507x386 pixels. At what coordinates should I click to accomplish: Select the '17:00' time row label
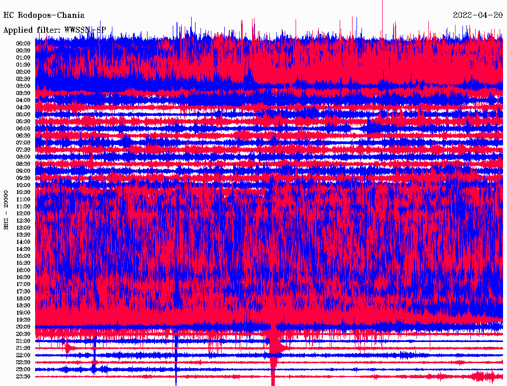(23, 285)
